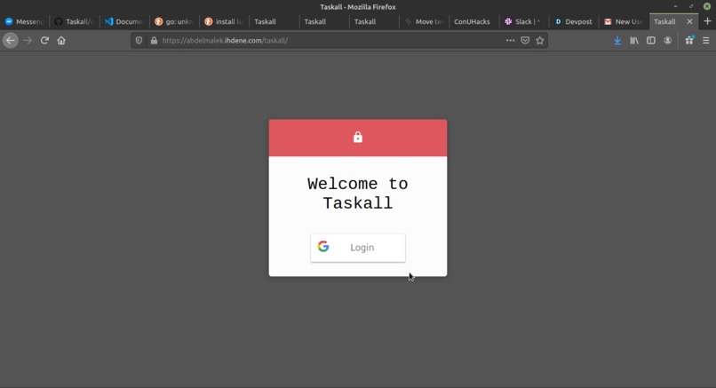
Task: Switch to the 'install lu' tab
Action: coord(224,21)
